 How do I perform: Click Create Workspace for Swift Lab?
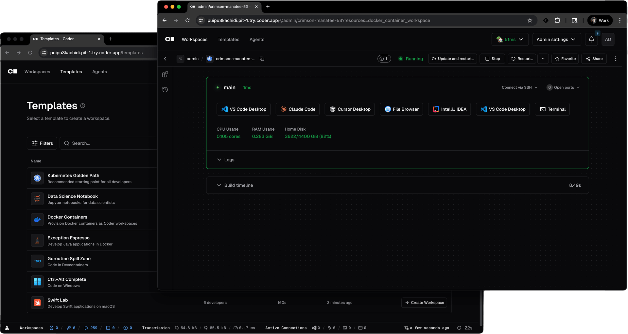pyautogui.click(x=424, y=303)
